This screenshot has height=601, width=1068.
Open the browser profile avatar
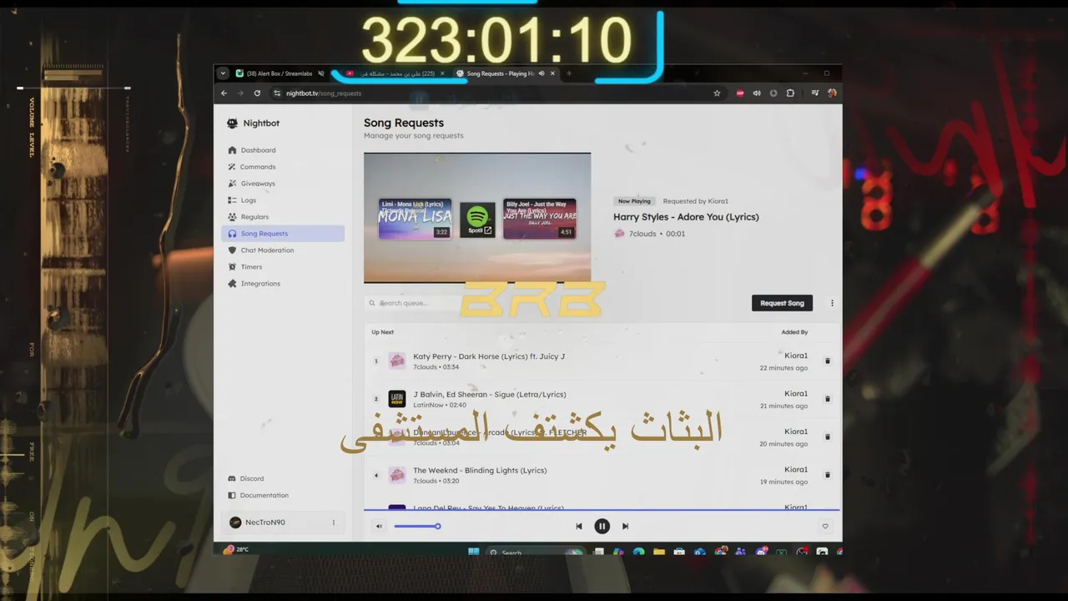(x=832, y=93)
